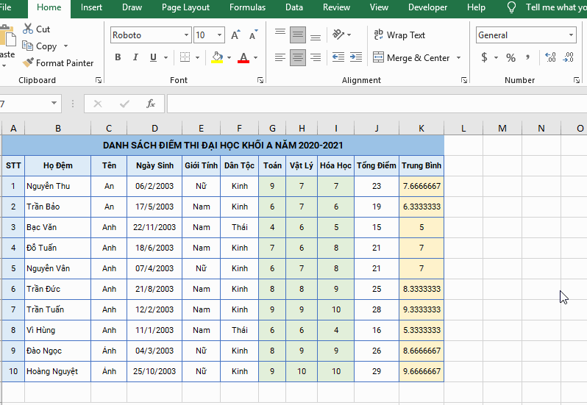The width and height of the screenshot is (587, 405).
Task: Open the Page Layout tab
Action: click(185, 7)
